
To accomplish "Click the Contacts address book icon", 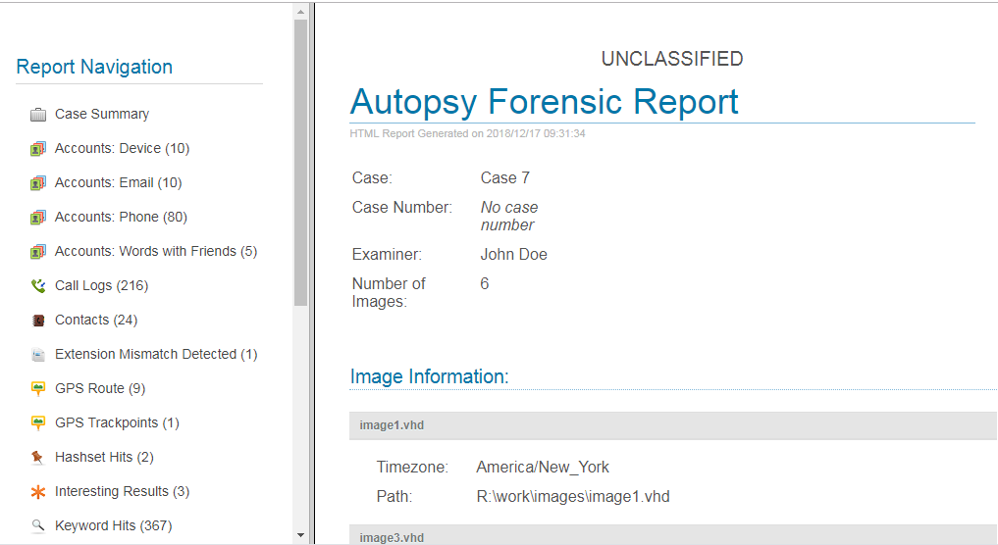I will point(38,321).
